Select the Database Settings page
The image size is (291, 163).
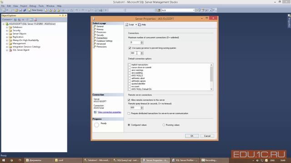tap(104, 41)
